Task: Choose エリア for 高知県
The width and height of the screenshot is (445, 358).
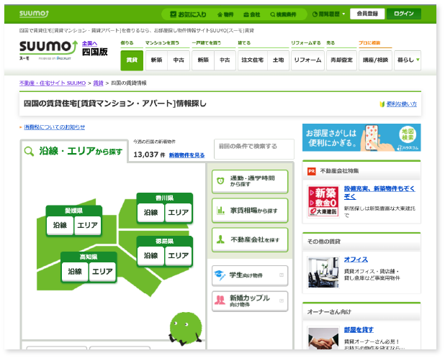Action: pos(102,272)
